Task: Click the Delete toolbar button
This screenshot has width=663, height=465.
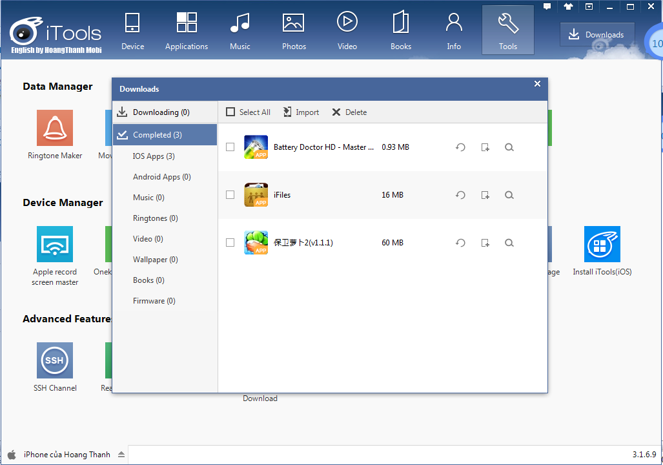Action: (349, 112)
